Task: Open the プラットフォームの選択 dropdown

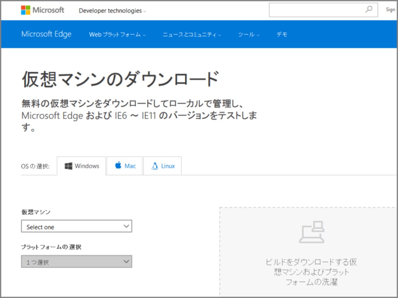Action: click(x=77, y=262)
